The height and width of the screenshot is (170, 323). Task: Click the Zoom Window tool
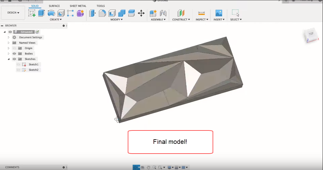160,168
